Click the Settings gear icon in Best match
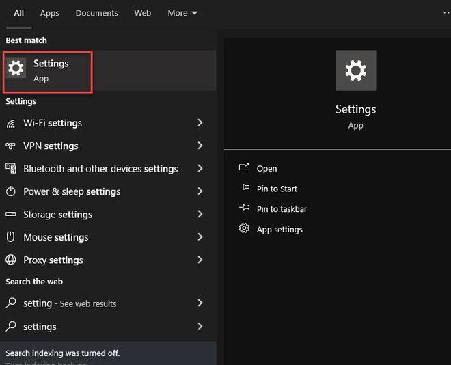Image resolution: width=451 pixels, height=365 pixels. tap(16, 68)
